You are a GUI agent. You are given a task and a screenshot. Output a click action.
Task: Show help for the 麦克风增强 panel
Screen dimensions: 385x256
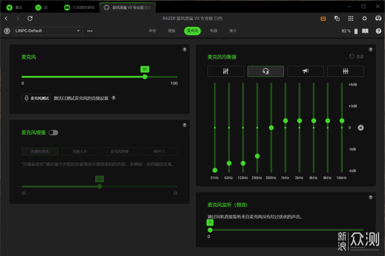184,125
